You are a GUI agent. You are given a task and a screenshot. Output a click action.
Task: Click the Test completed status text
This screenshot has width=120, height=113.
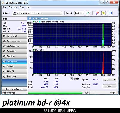9,93
